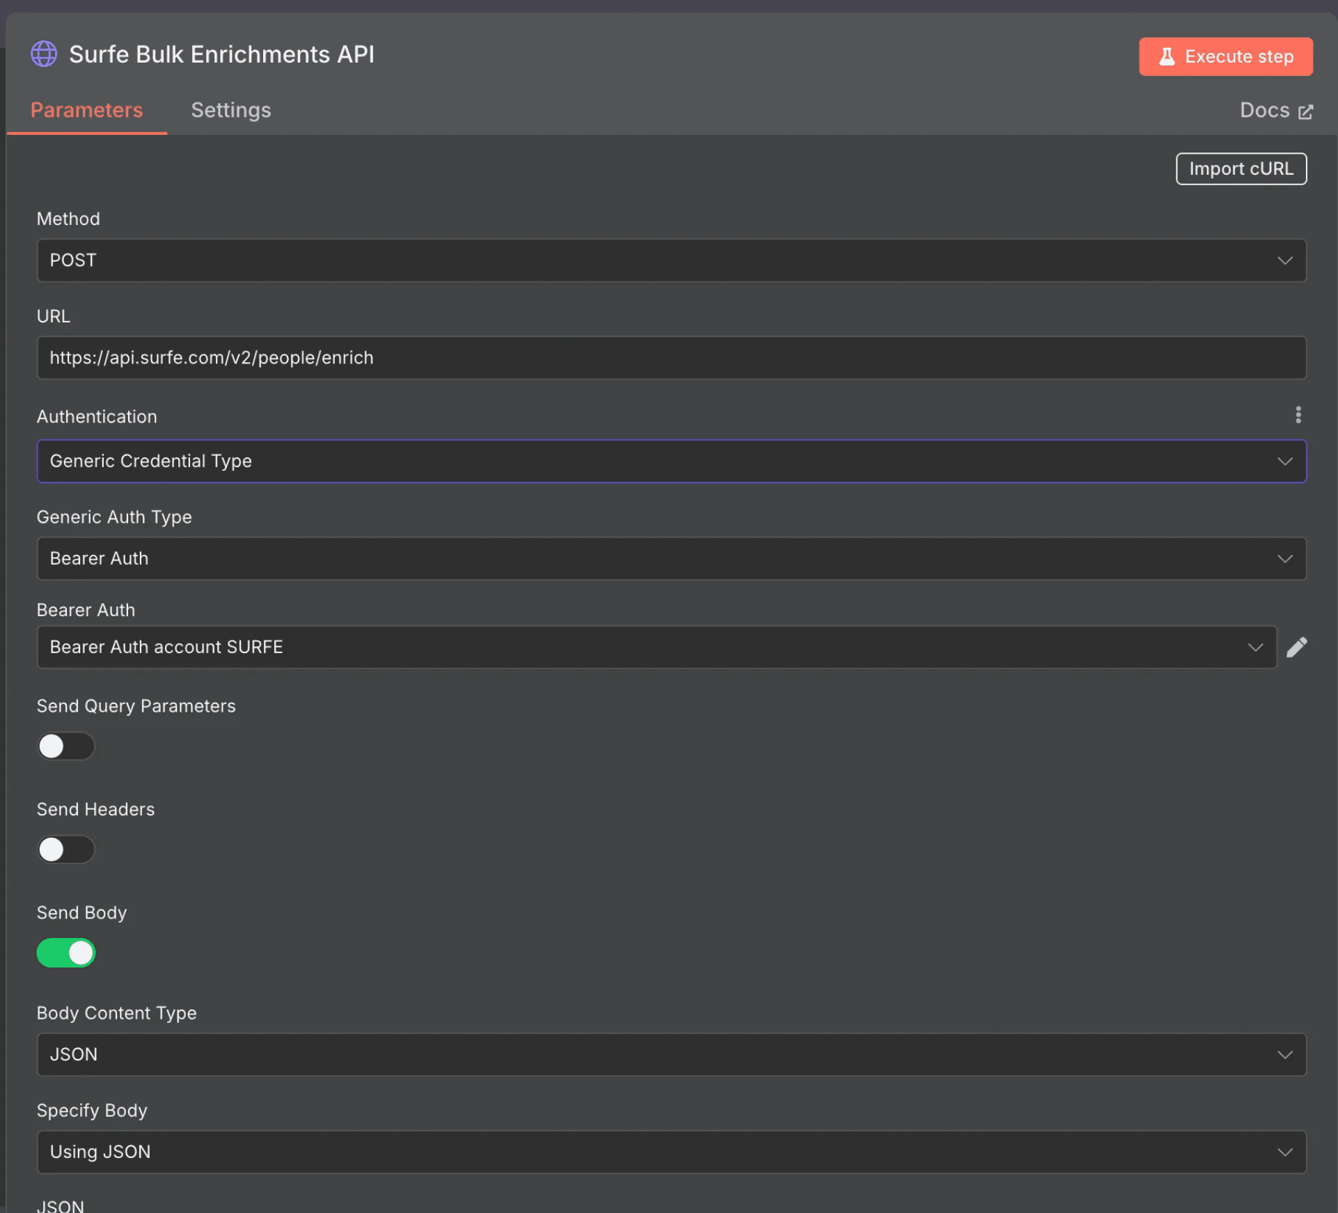Expand Authentication dropdown Generic Credential Type
Viewport: 1338px width, 1213px height.
coord(671,461)
